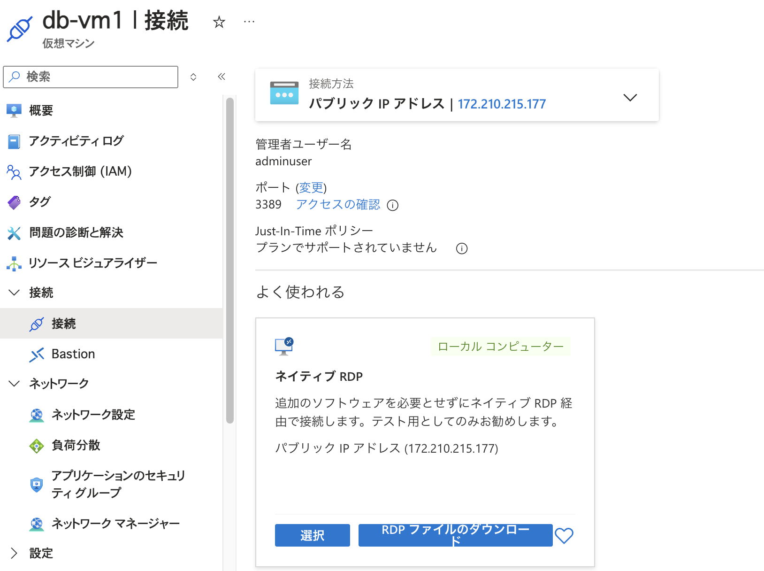Select アクセス制御 (IAM) in sidebar

point(14,171)
